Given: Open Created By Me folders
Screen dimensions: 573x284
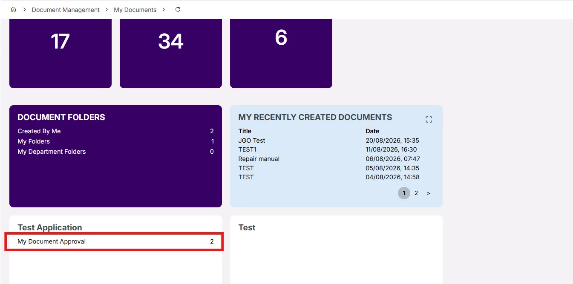Looking at the screenshot, I should pos(115,131).
